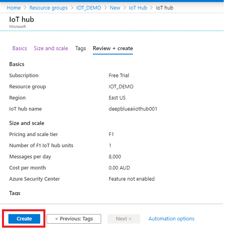The height and width of the screenshot is (228, 227).
Task: Click Cost per month label
Action: [x=27, y=168]
